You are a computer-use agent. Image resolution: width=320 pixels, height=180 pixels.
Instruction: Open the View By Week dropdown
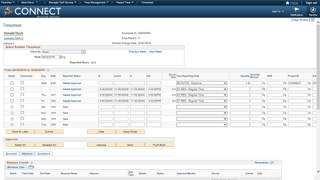[x=63, y=52]
